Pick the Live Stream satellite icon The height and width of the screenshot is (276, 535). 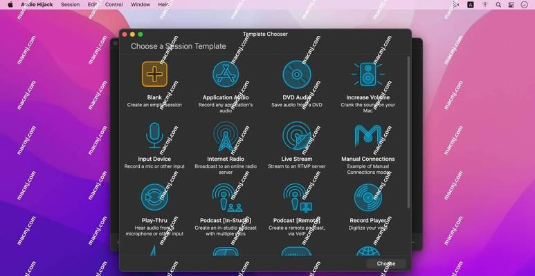tap(297, 135)
